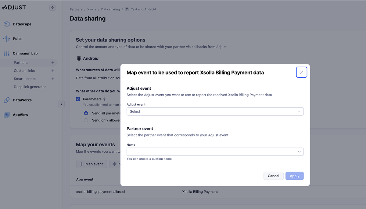Screen dimensions: 366x209
Task: Select the Send only allowed radio option
Action: point(86,120)
